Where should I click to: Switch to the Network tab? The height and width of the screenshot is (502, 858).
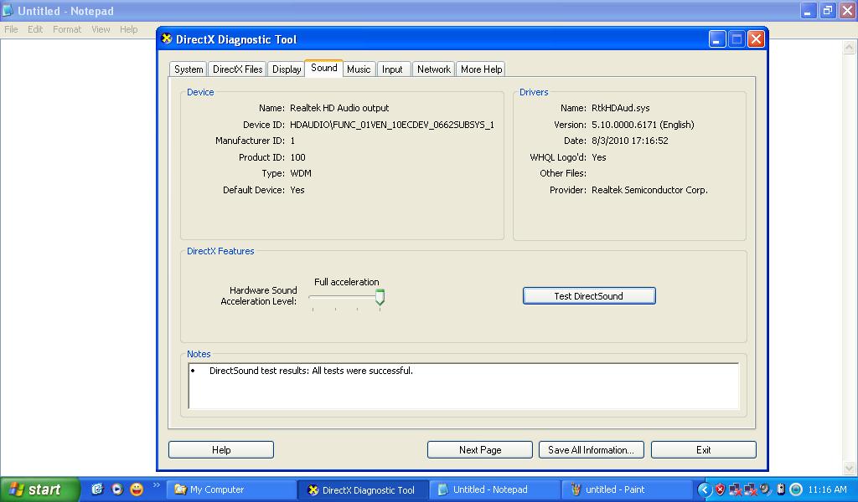[433, 69]
